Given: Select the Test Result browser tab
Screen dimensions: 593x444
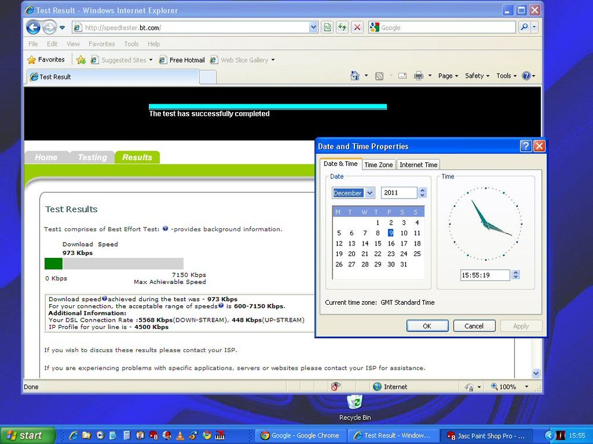Looking at the screenshot, I should tap(113, 76).
